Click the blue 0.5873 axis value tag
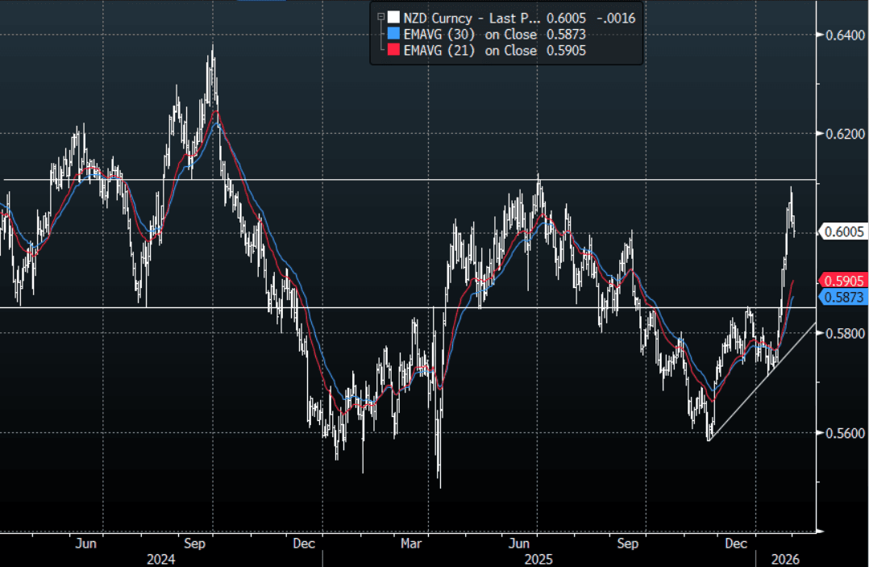The height and width of the screenshot is (567, 869). pos(843,298)
